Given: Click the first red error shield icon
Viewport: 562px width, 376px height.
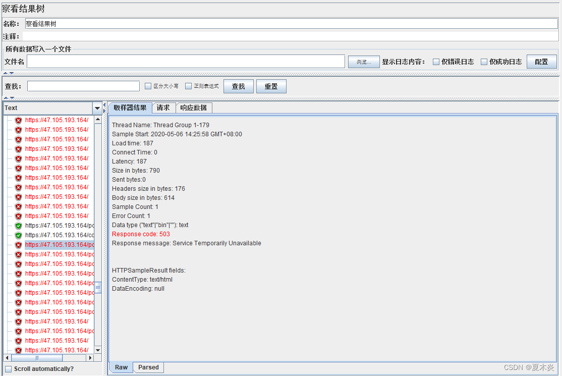Looking at the screenshot, I should point(18,120).
